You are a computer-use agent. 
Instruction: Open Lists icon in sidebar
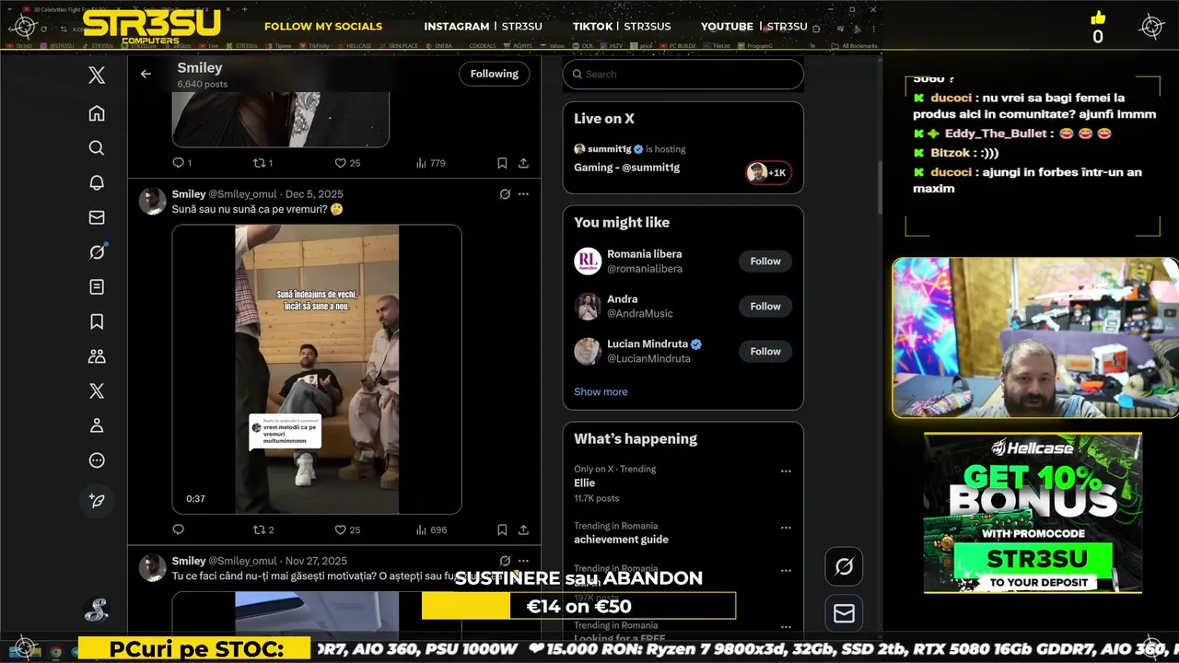tap(97, 286)
